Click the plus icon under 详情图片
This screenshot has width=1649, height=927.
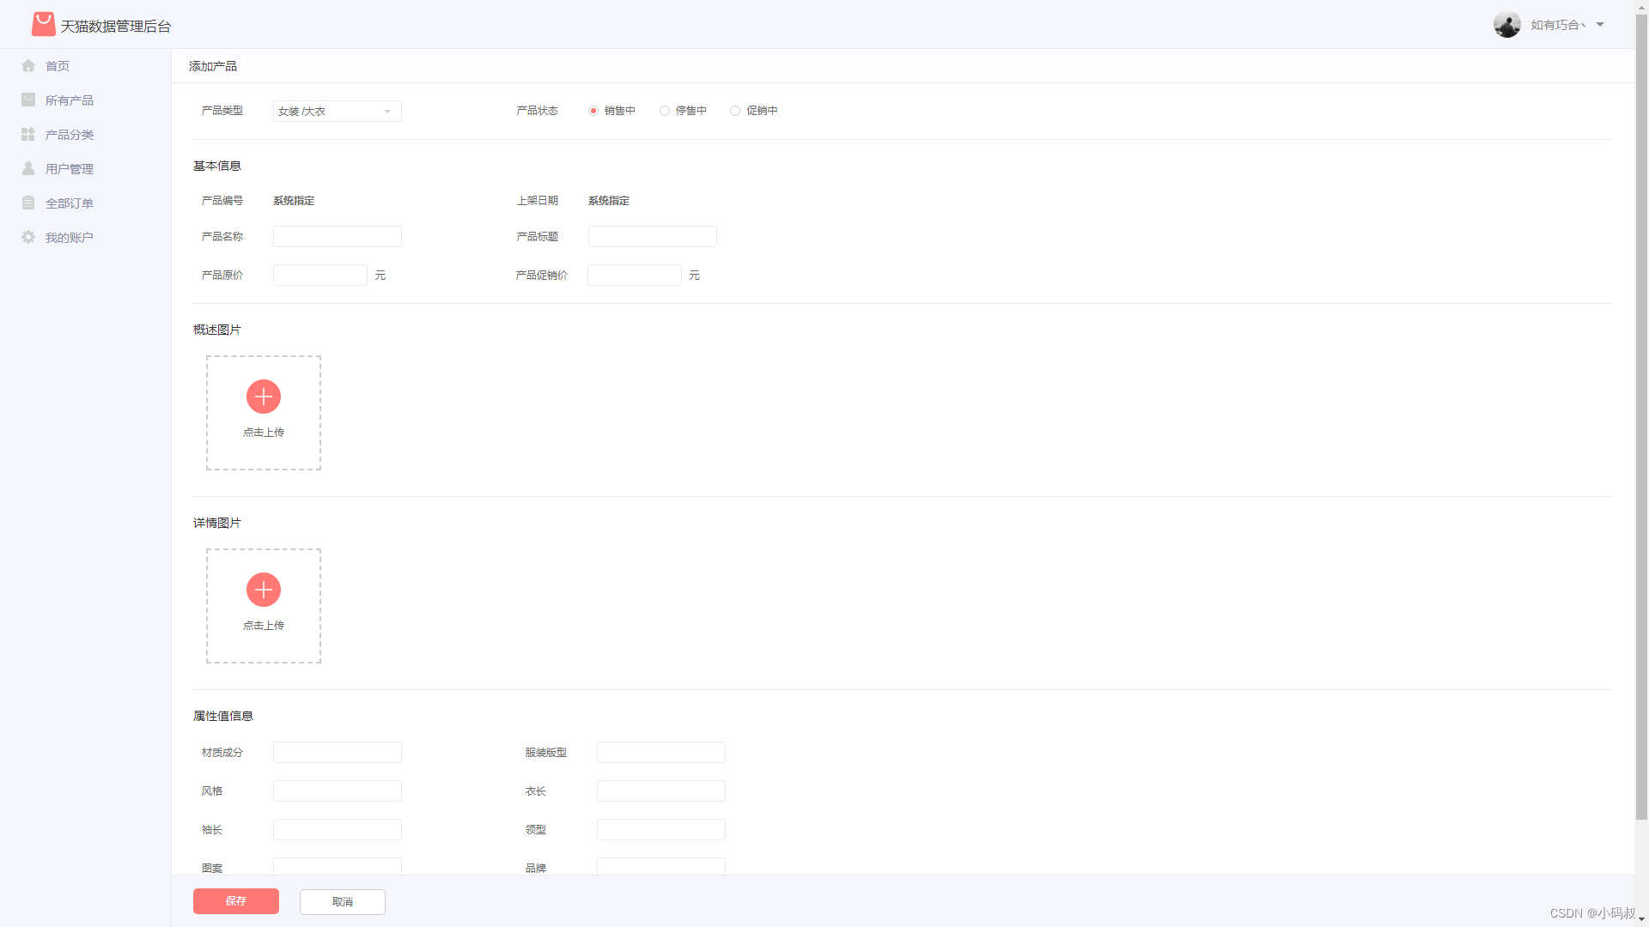(264, 590)
